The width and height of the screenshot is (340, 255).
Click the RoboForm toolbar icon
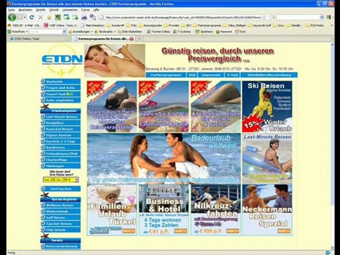coord(9,32)
